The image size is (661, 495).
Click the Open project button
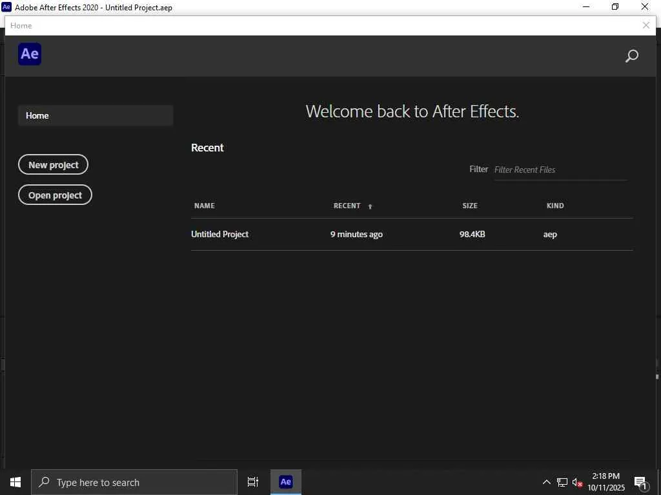coord(55,195)
